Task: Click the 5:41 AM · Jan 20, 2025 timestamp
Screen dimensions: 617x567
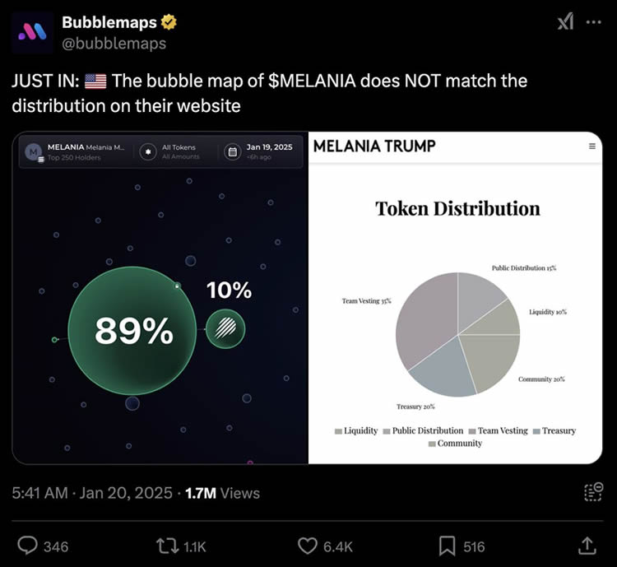Action: [x=93, y=493]
